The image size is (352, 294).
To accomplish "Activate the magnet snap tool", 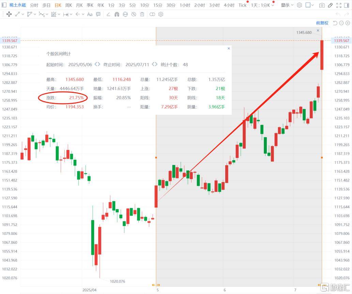I will tap(117, 14).
